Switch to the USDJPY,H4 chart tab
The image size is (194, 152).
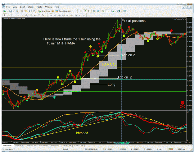tap(43, 145)
